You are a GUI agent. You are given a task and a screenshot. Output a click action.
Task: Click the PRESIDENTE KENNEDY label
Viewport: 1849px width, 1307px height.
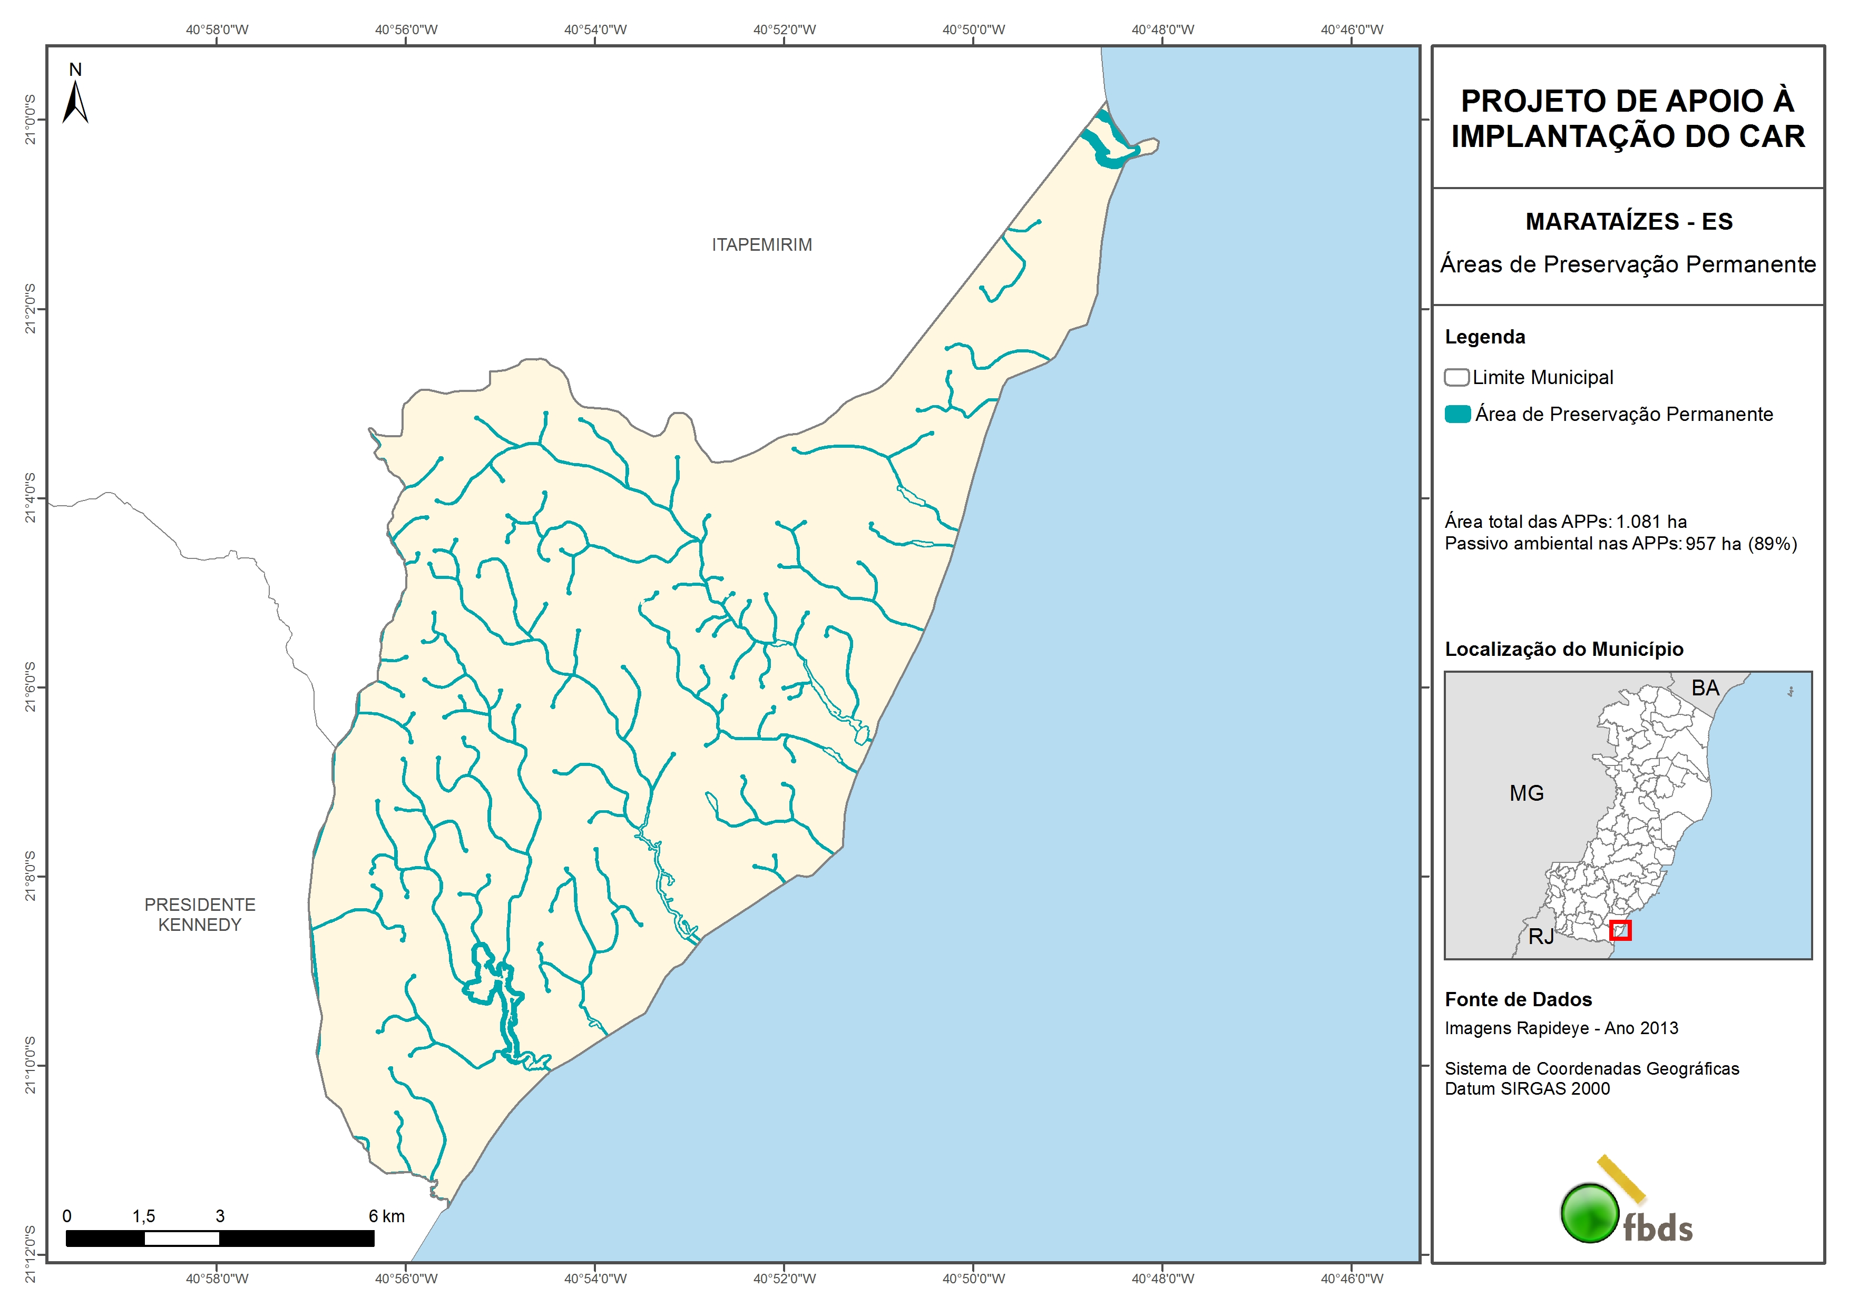click(x=200, y=915)
